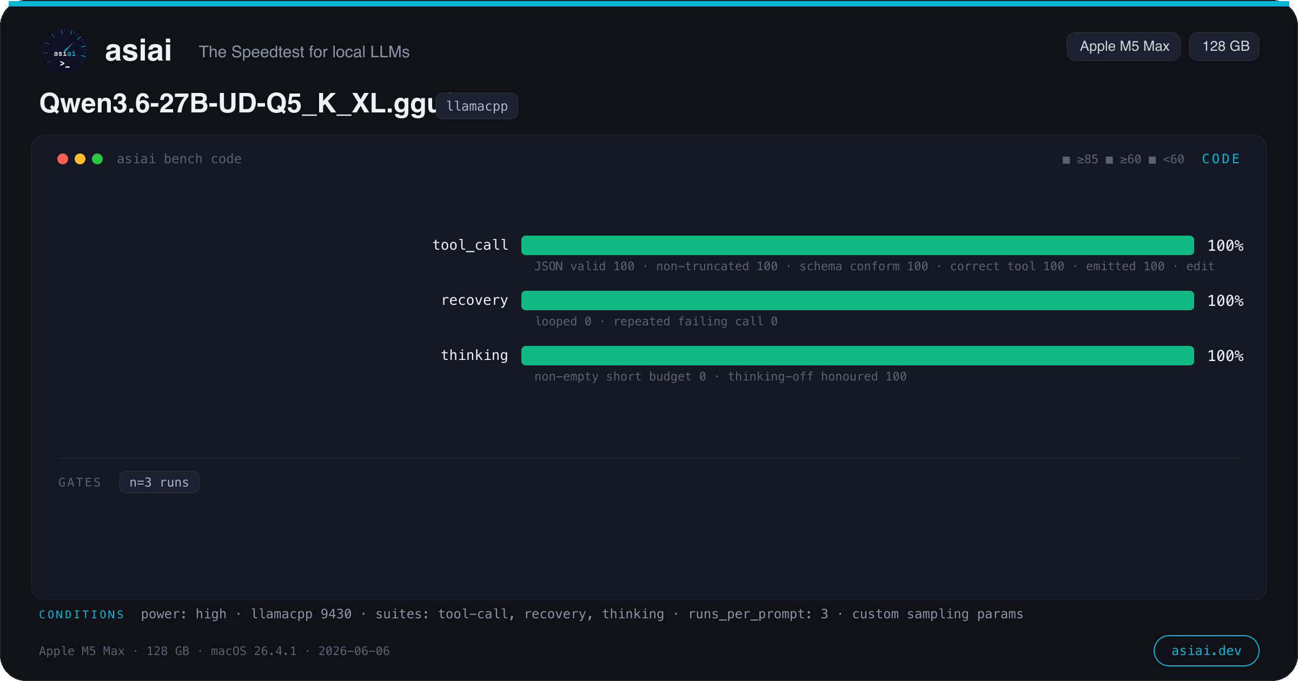1298x681 pixels.
Task: Click 'repeated failing call 0' text
Action: 696,322
